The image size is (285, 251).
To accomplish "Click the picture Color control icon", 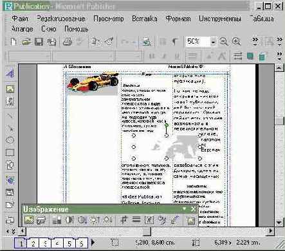I will [x=57, y=220].
